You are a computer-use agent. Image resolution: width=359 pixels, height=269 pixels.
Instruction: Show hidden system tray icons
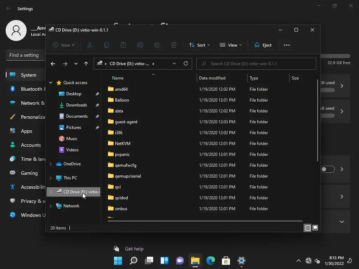[299, 261]
